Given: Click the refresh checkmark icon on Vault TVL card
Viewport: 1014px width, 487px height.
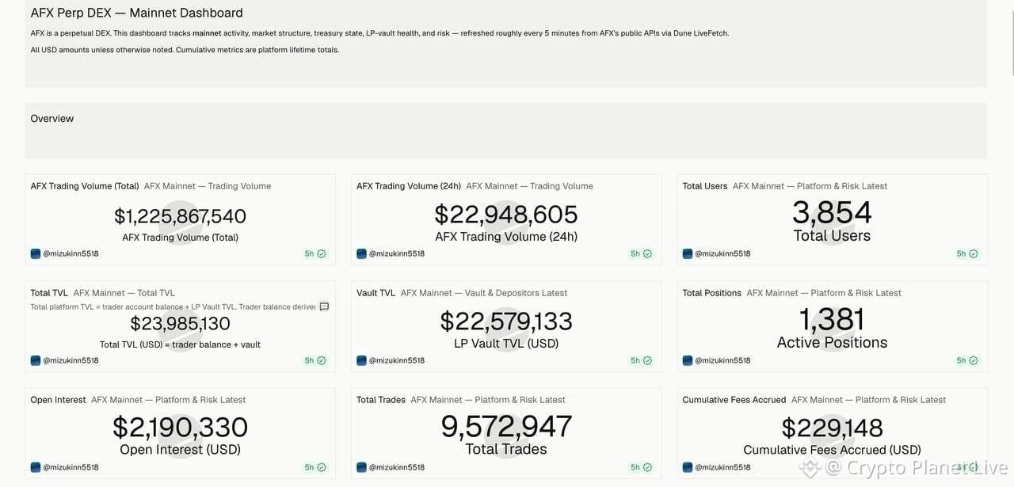Looking at the screenshot, I should [x=647, y=361].
